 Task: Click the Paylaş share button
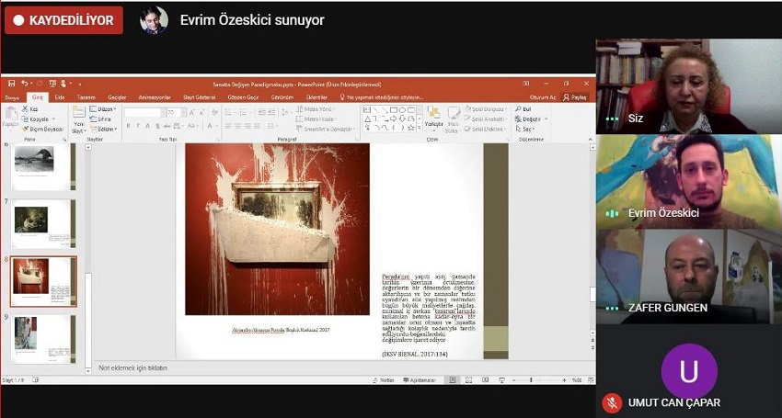(x=576, y=96)
